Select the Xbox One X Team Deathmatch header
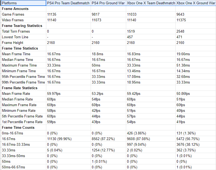 (x=151, y=3)
